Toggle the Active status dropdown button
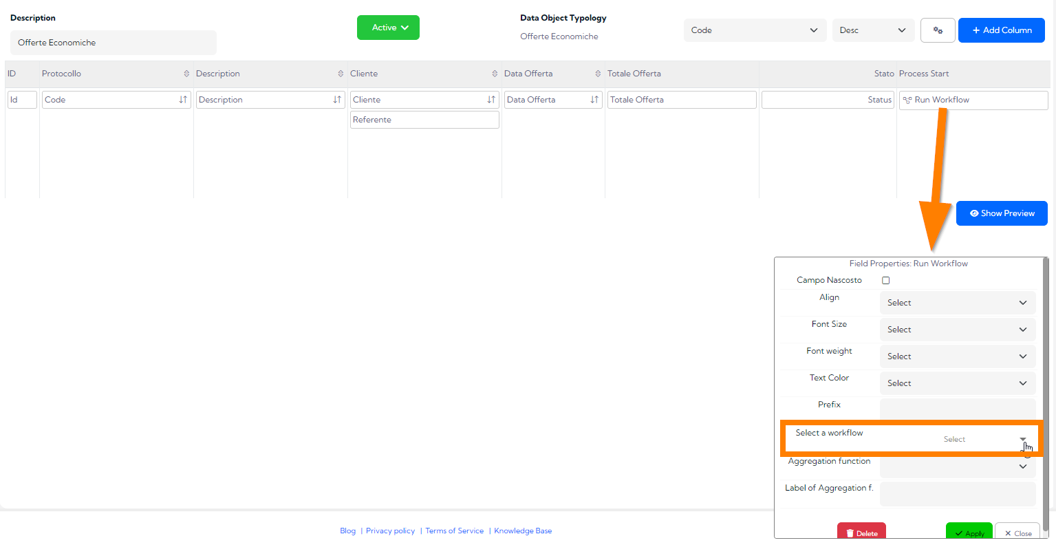The height and width of the screenshot is (545, 1056). pyautogui.click(x=388, y=28)
